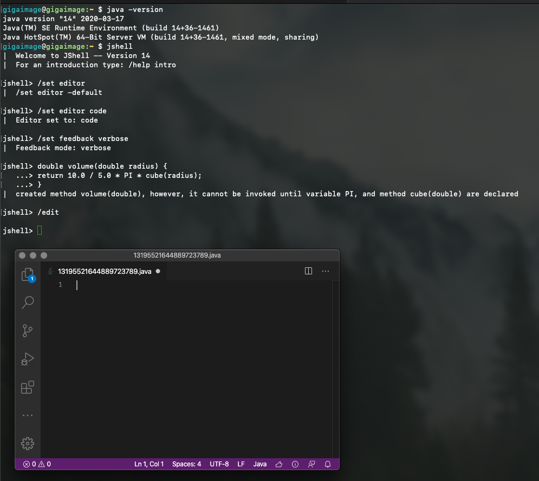Viewport: 539px width, 481px height.
Task: Open the notifications bell
Action: (327, 464)
